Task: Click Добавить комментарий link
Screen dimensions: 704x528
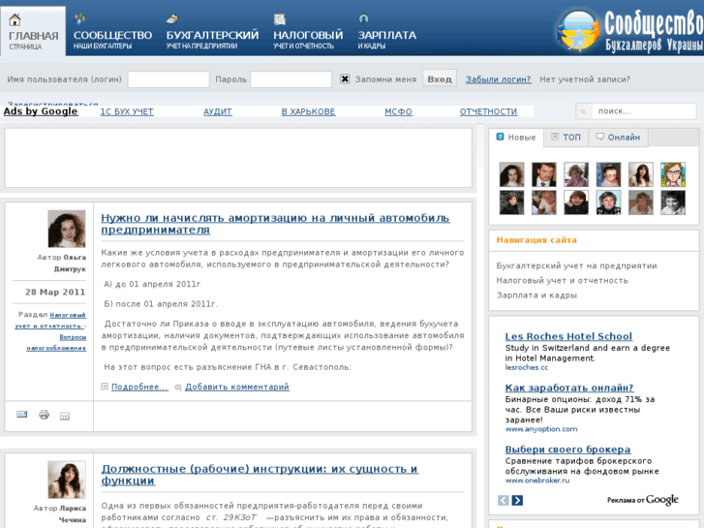Action: (x=237, y=387)
